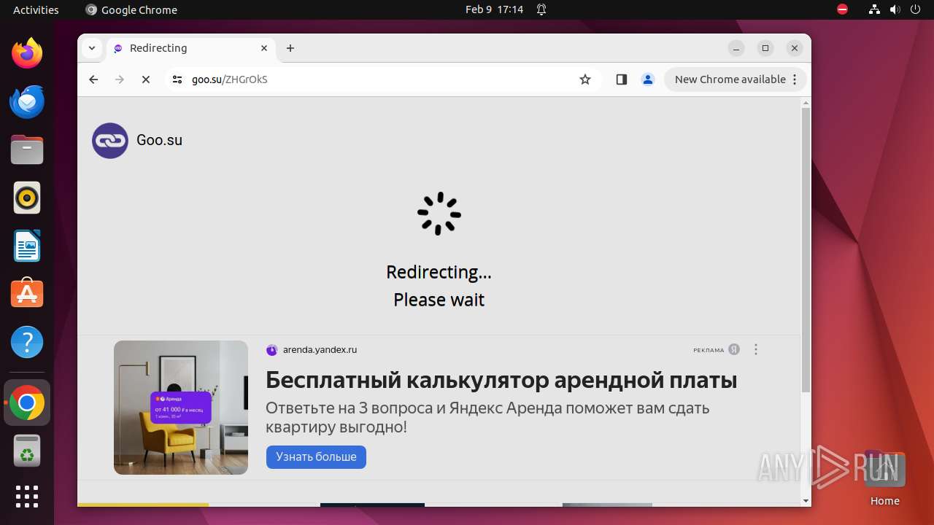Close the Redirecting tab
Viewport: 934px width, 525px height.
pyautogui.click(x=264, y=48)
